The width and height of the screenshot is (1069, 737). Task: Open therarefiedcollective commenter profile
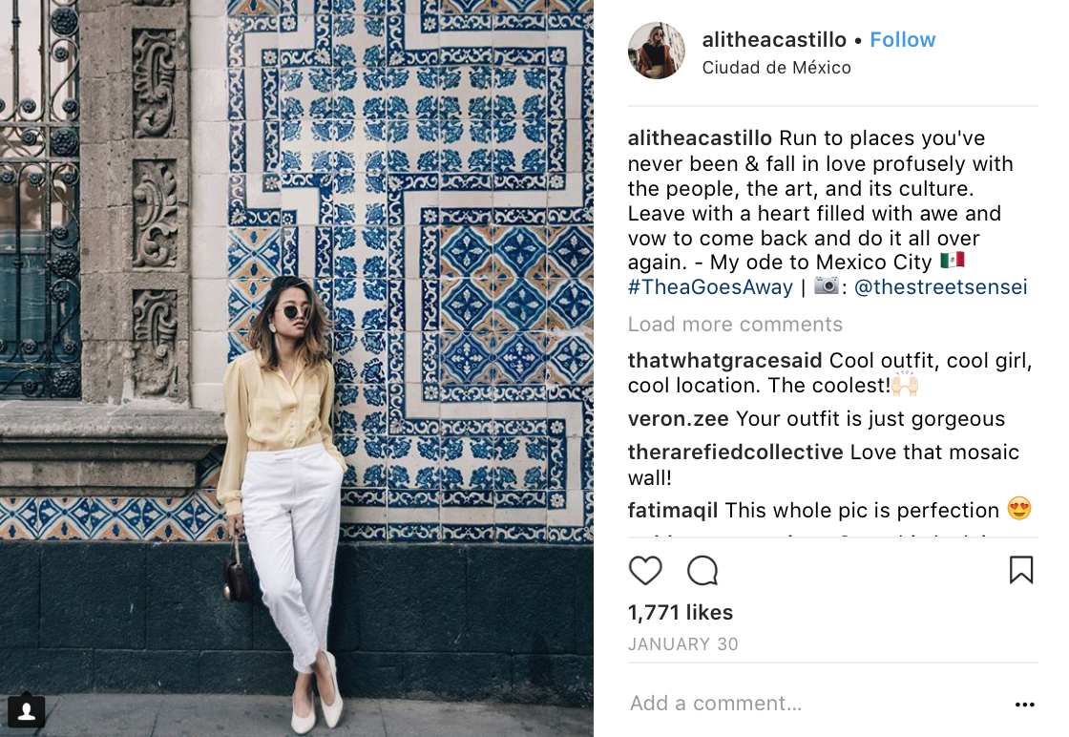point(736,452)
